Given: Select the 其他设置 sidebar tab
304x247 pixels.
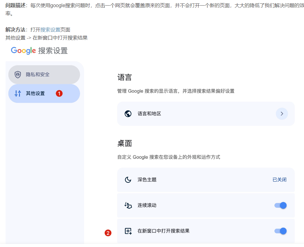Looking at the screenshot, I should [x=35, y=93].
